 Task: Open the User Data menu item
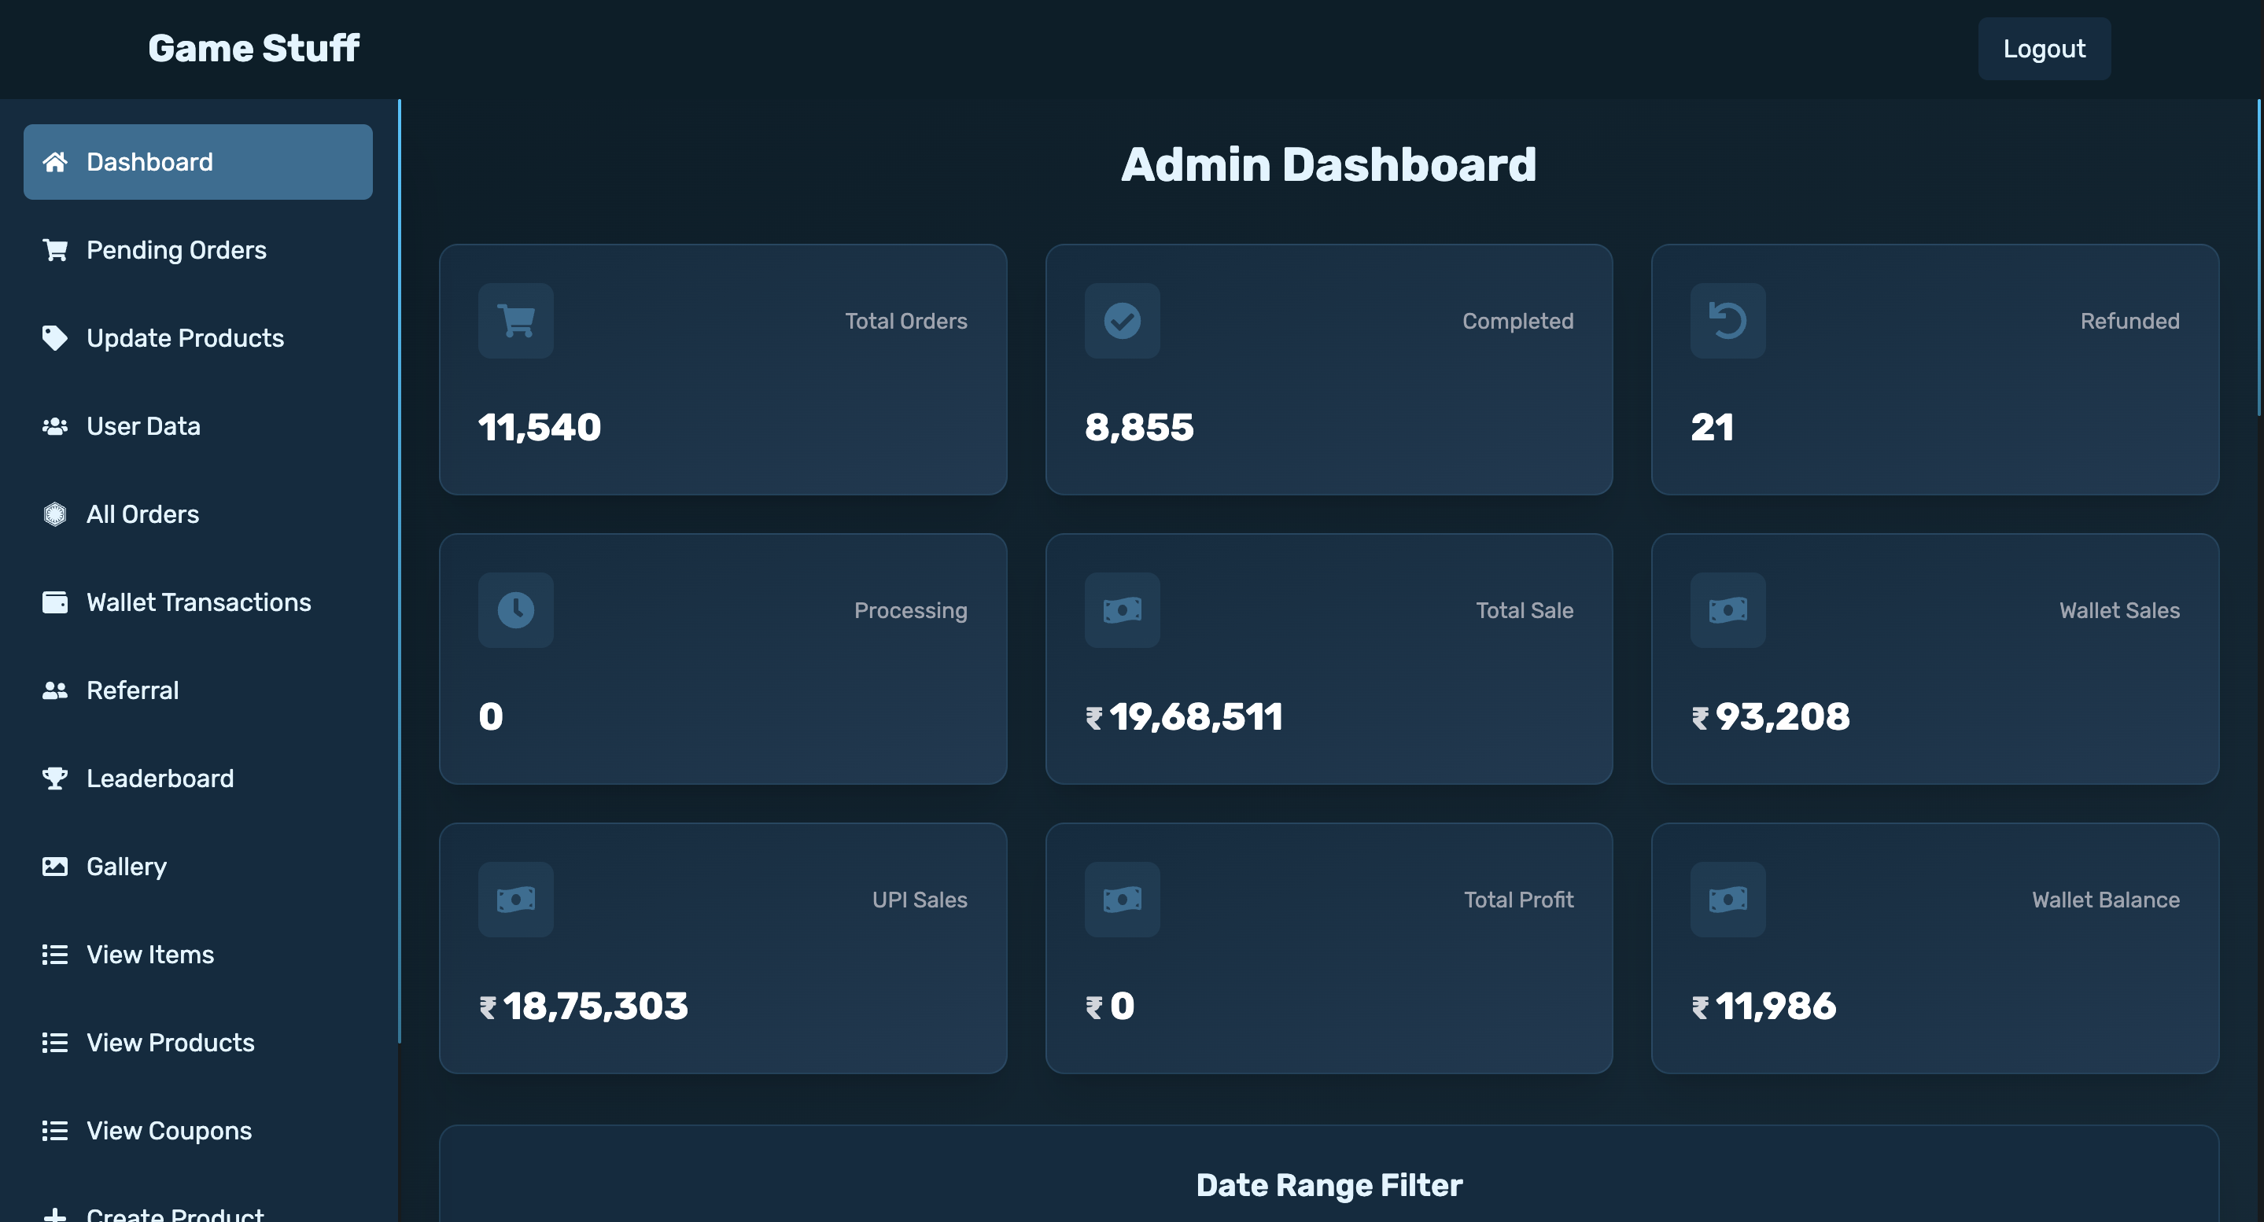(143, 426)
